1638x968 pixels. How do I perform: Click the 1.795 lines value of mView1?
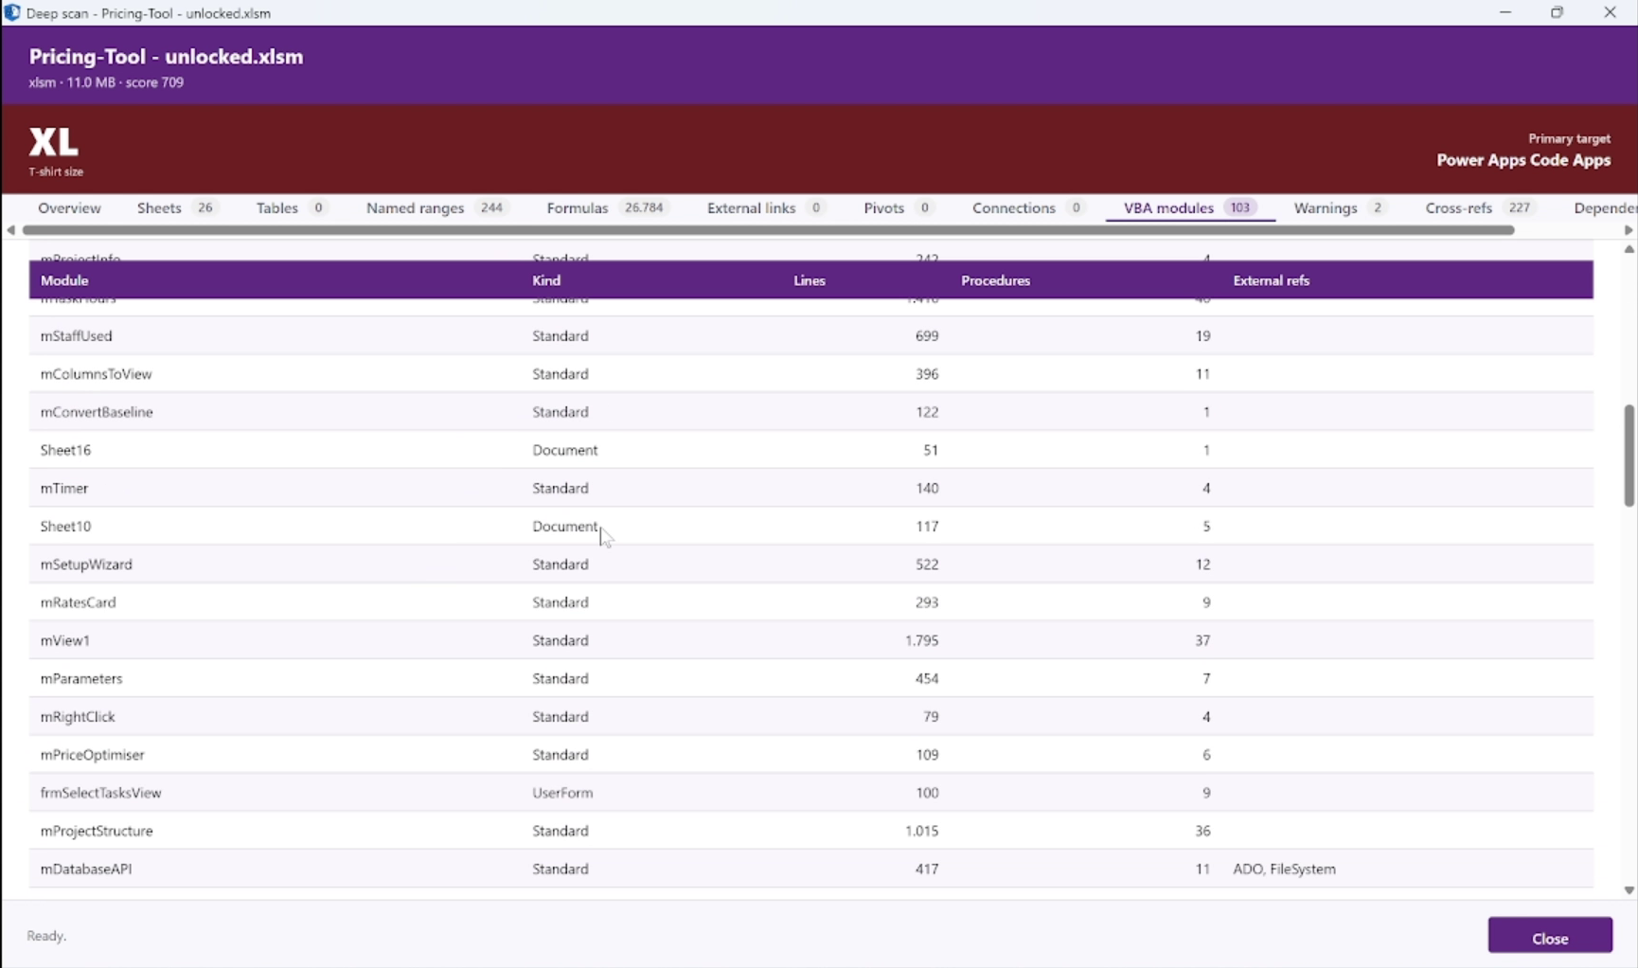tap(921, 640)
